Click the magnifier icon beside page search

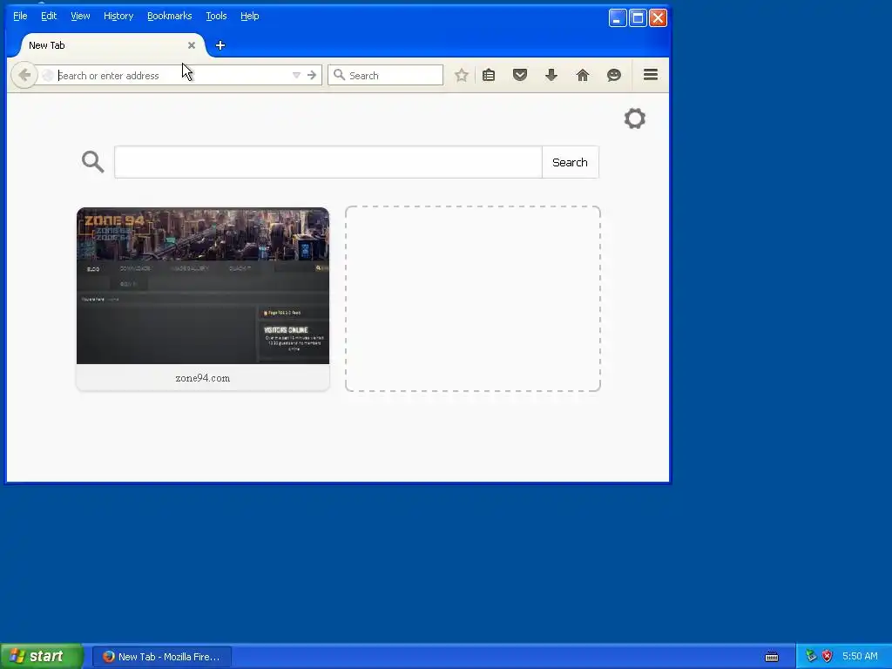click(x=92, y=161)
